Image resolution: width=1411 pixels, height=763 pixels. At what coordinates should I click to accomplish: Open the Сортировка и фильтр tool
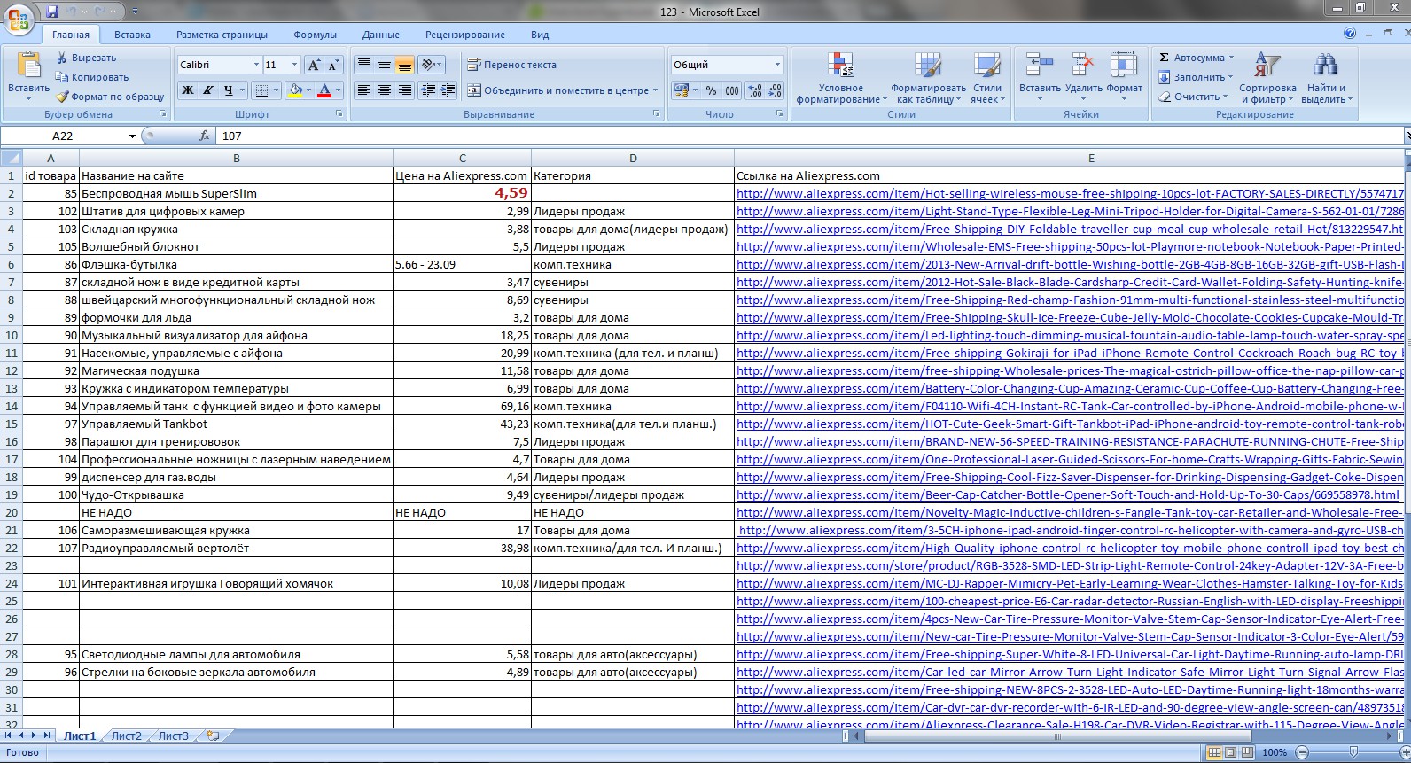pos(1267,77)
